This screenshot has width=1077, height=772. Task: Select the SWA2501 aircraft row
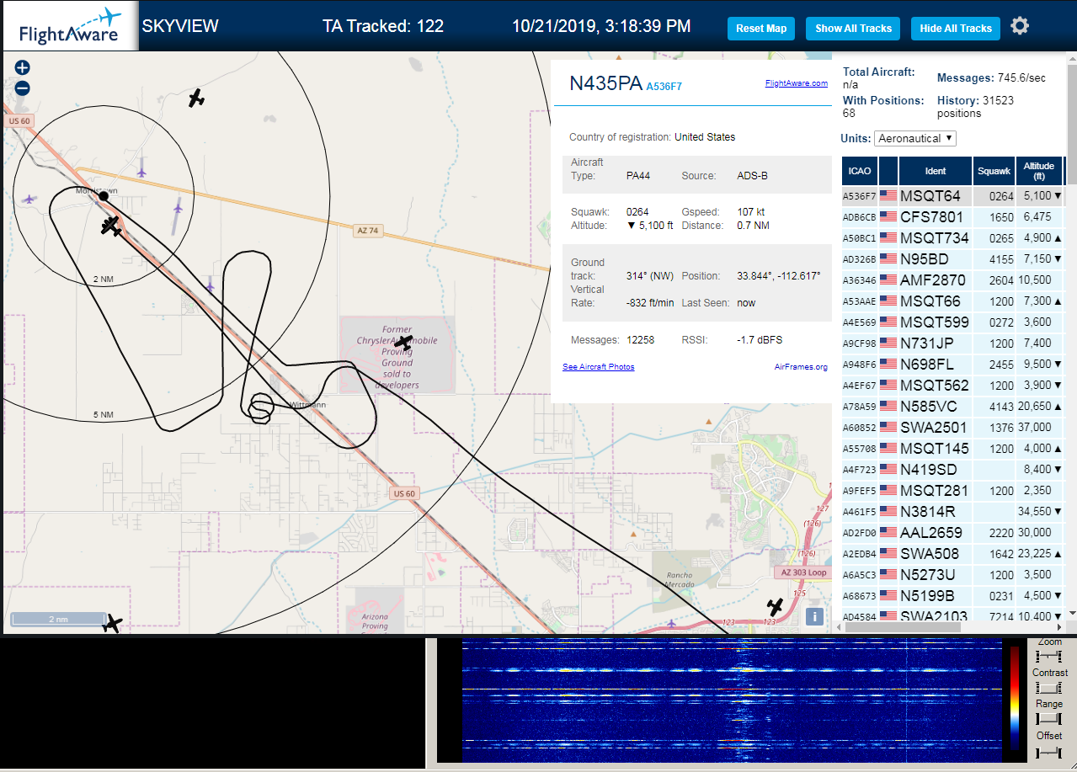click(x=953, y=427)
